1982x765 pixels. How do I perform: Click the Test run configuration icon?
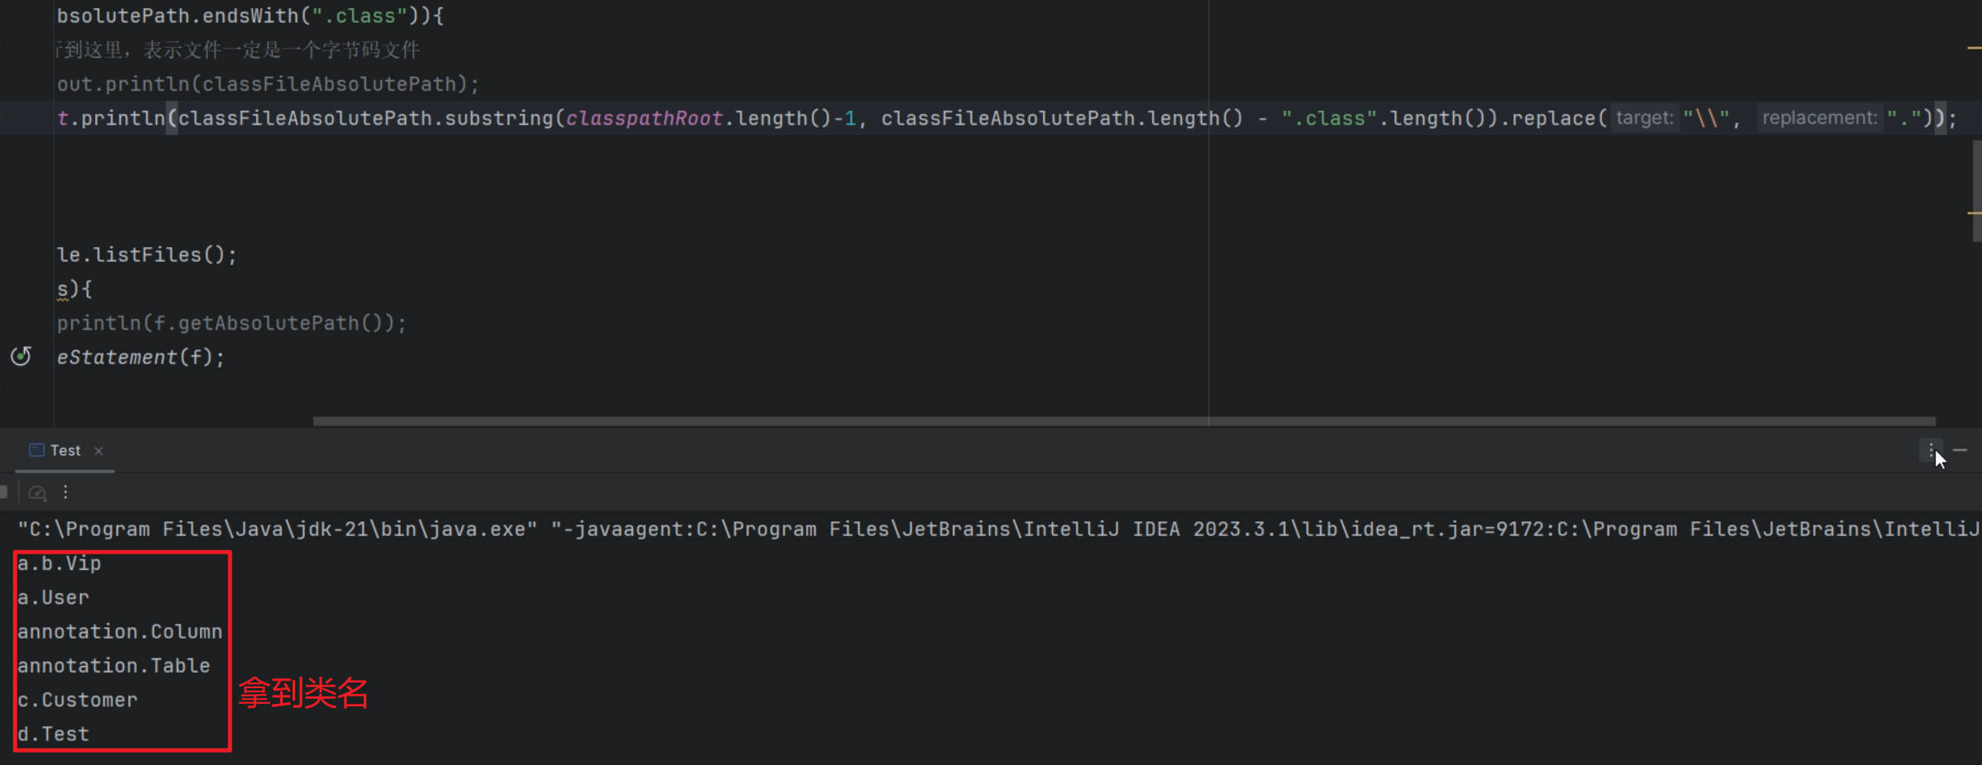(36, 450)
